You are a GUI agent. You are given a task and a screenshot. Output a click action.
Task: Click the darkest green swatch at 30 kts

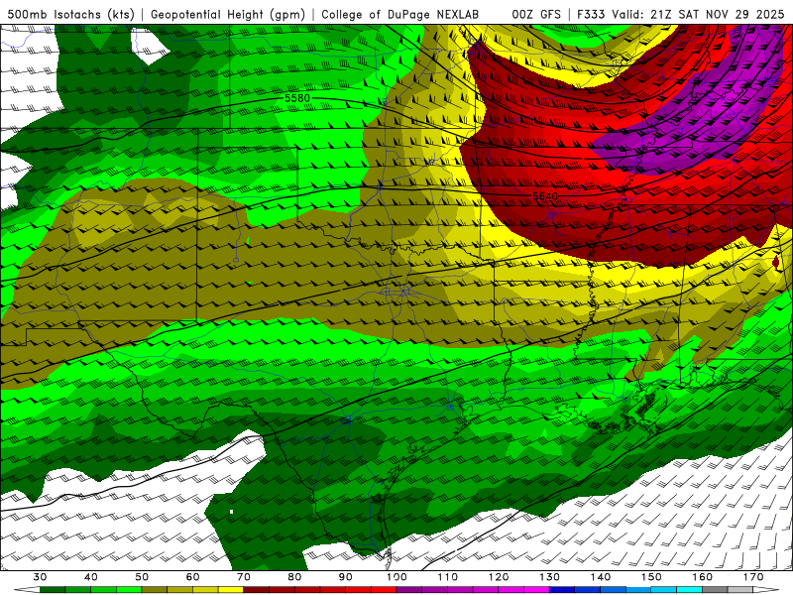coord(53,590)
